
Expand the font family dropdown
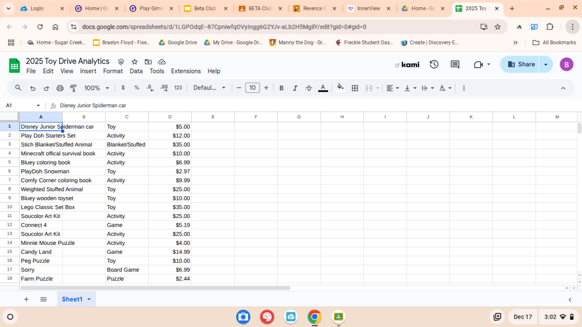[x=209, y=88]
